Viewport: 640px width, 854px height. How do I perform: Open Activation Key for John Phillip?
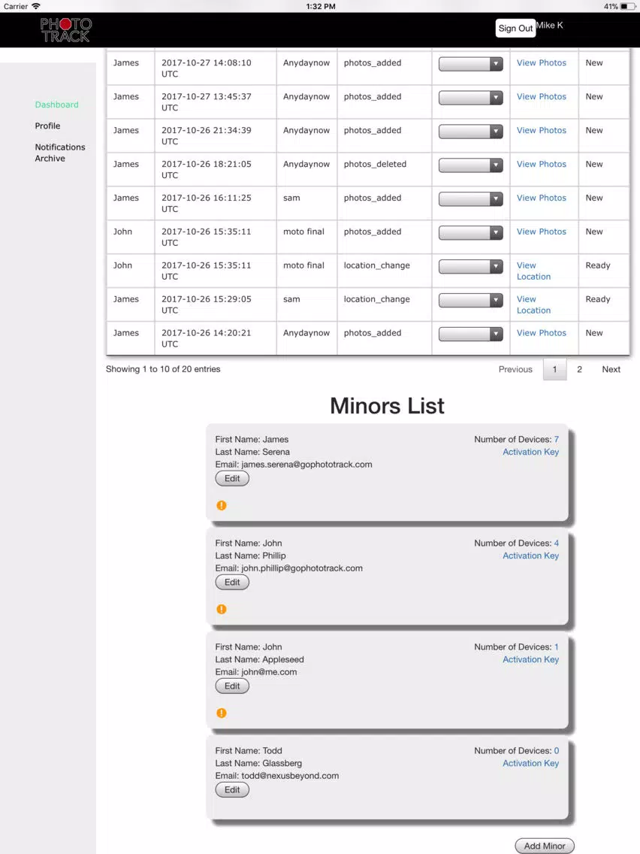[x=530, y=556]
